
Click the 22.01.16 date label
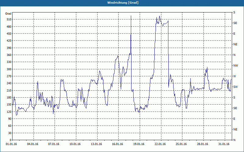pos(160,144)
